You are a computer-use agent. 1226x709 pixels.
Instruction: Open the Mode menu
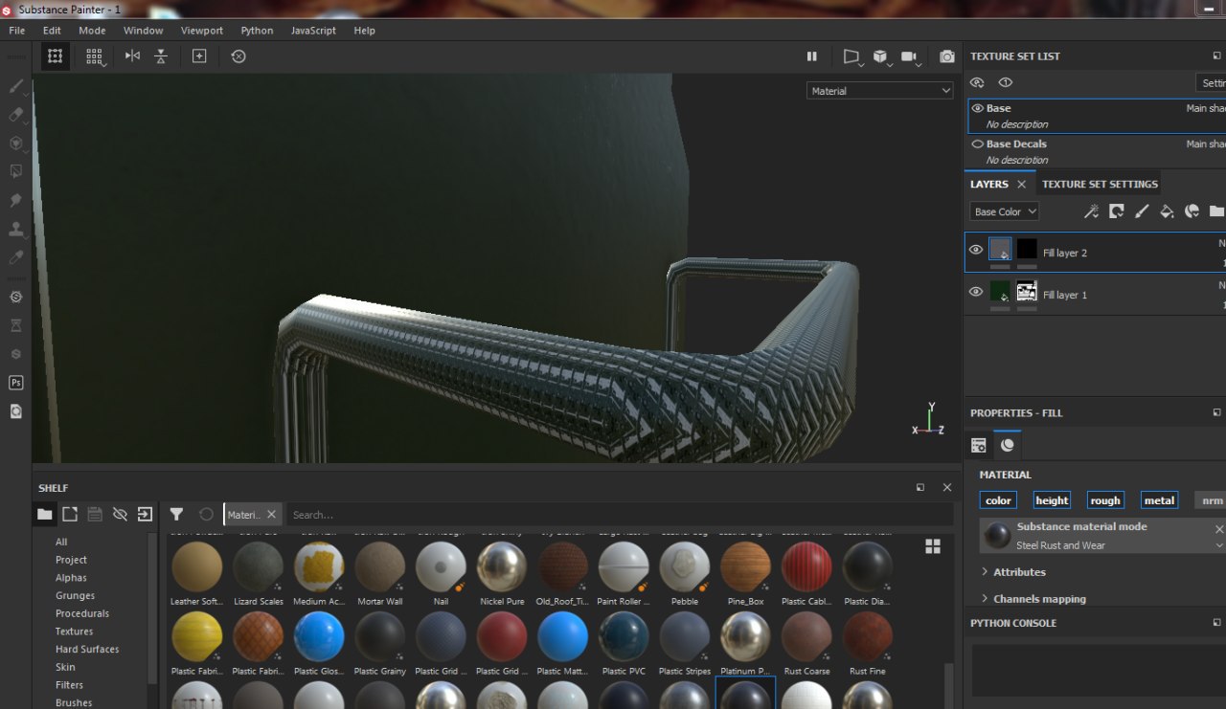tap(92, 31)
